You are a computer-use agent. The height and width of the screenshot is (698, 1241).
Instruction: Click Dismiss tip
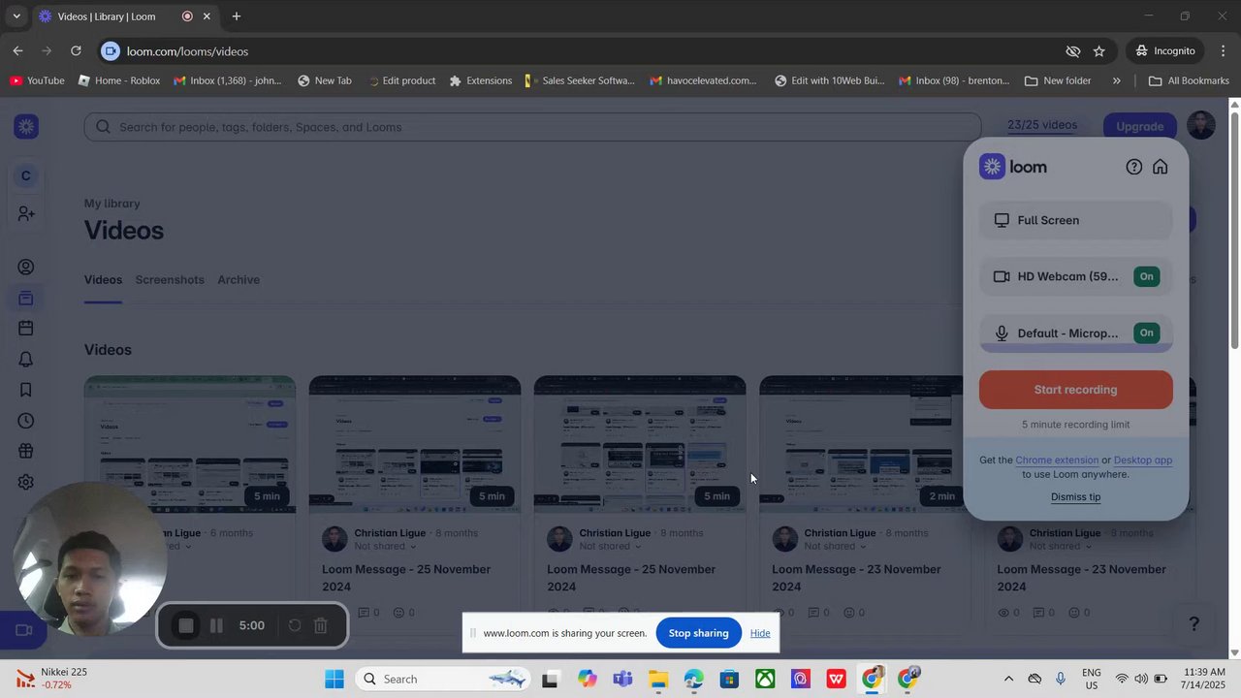pyautogui.click(x=1076, y=497)
